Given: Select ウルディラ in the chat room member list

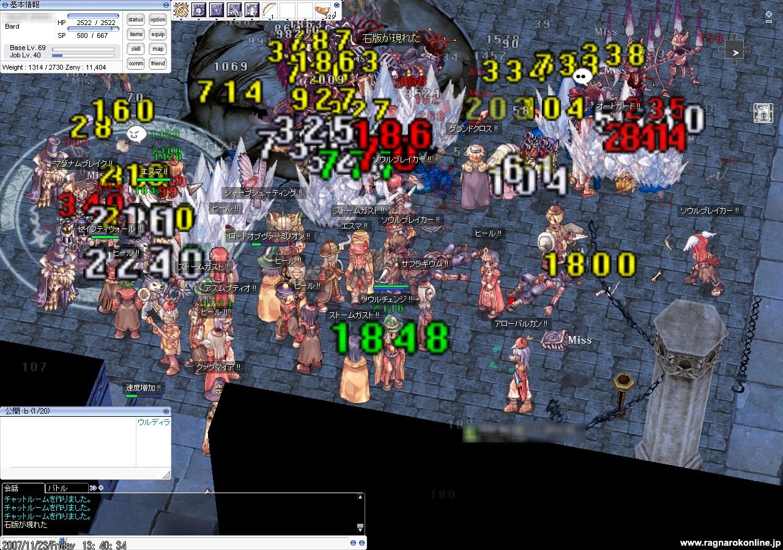Looking at the screenshot, I should click(154, 422).
